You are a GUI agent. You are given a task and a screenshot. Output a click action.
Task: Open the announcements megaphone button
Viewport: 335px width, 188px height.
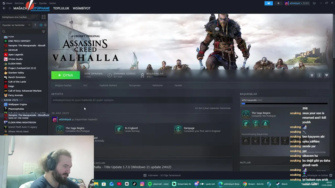click(269, 3)
